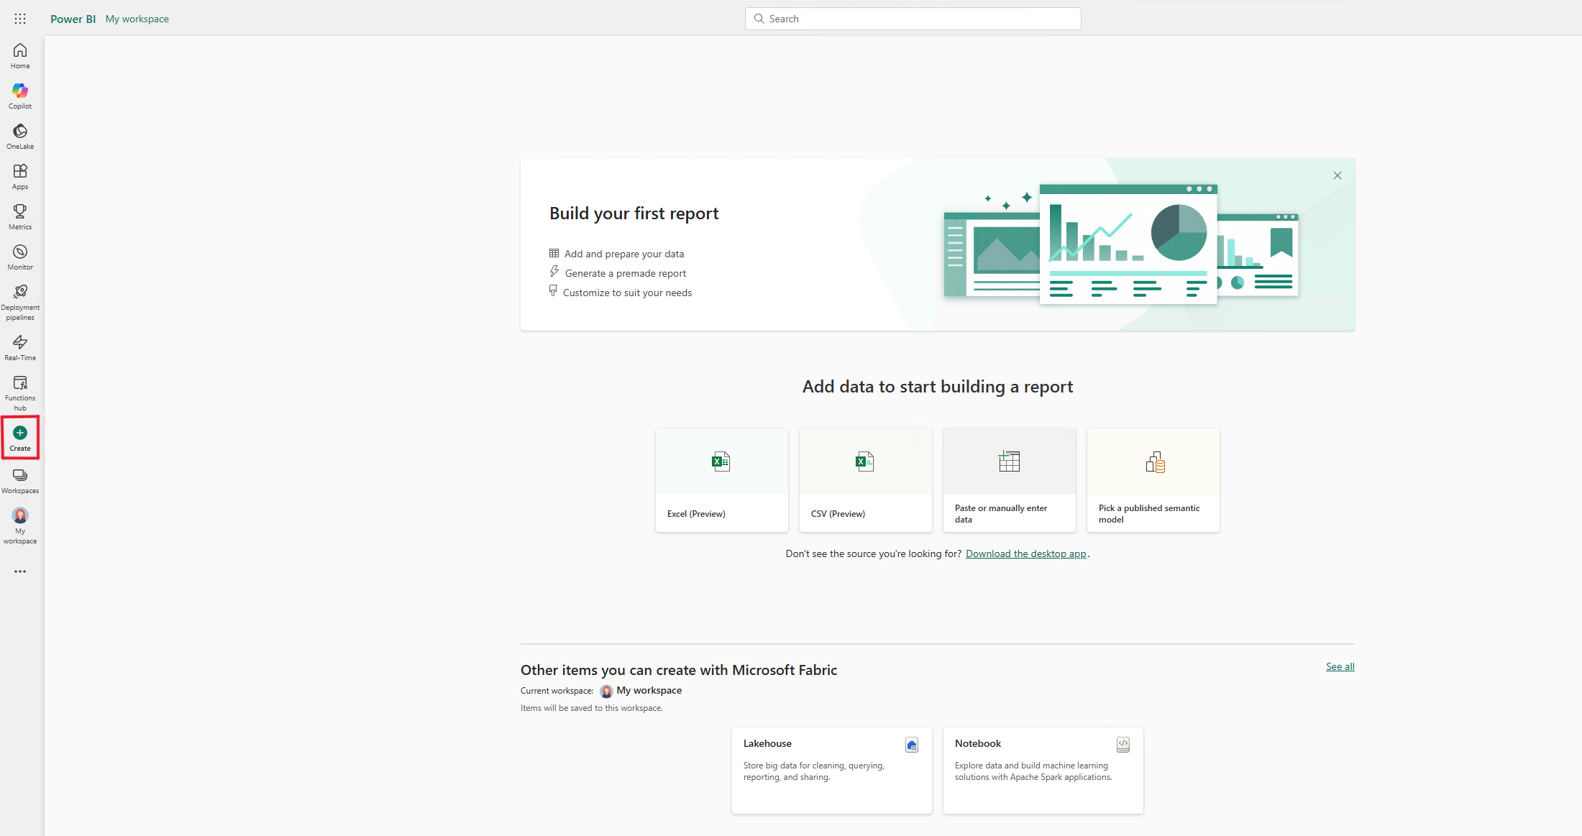Navigate to Apps section

pyautogui.click(x=20, y=177)
